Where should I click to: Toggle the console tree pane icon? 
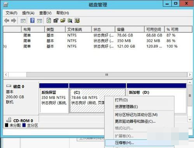click(23, 21)
